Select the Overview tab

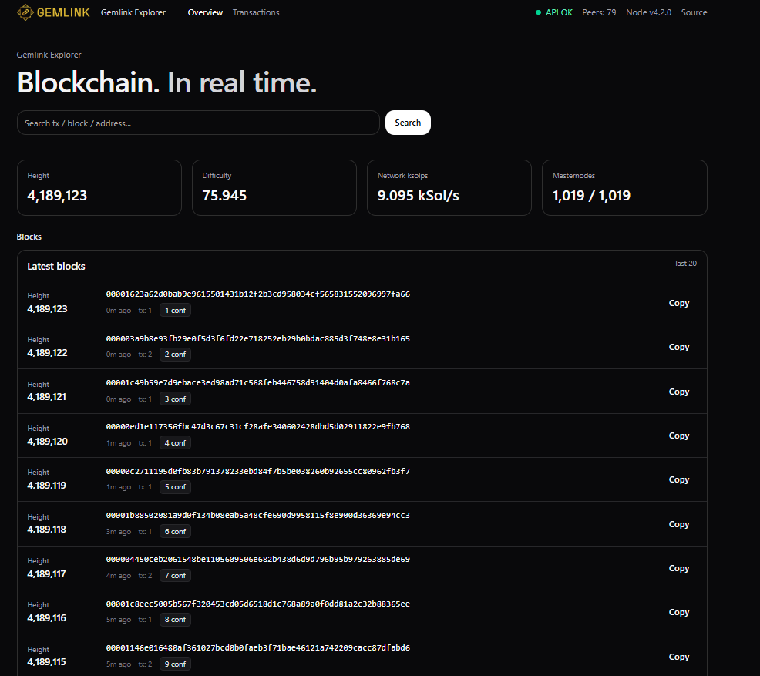pos(205,12)
